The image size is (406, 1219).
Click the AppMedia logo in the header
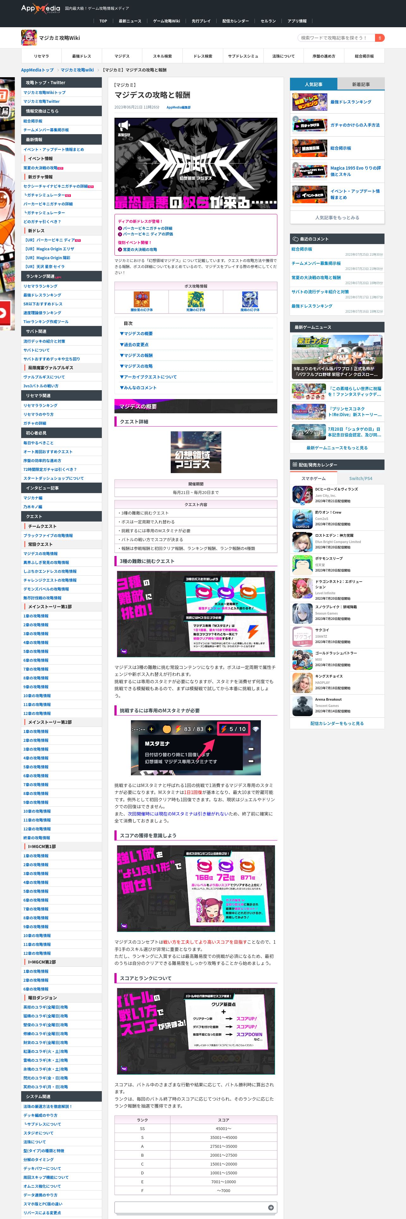[x=41, y=8]
